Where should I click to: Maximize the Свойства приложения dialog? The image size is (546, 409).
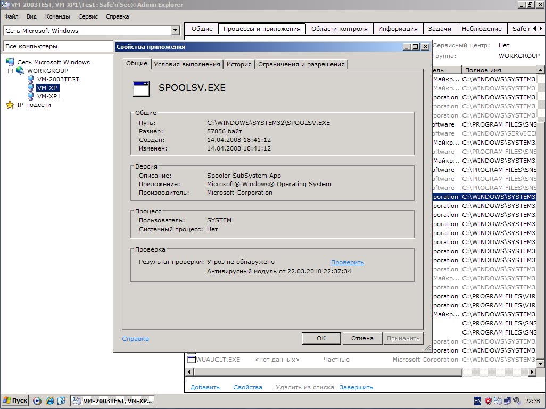coord(416,47)
